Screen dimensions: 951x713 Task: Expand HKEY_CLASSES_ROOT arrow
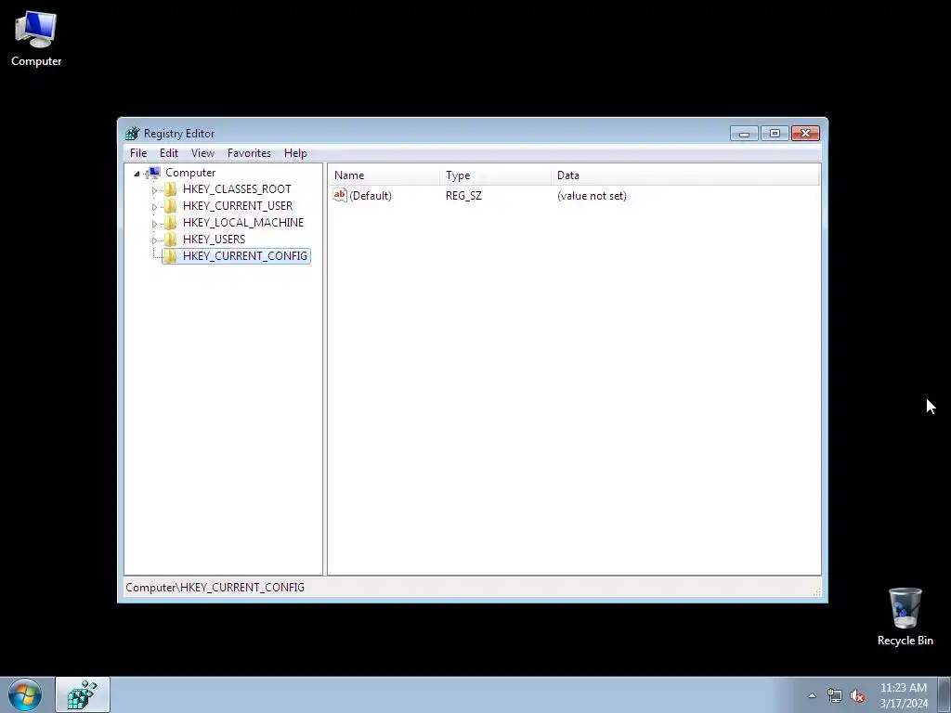154,189
